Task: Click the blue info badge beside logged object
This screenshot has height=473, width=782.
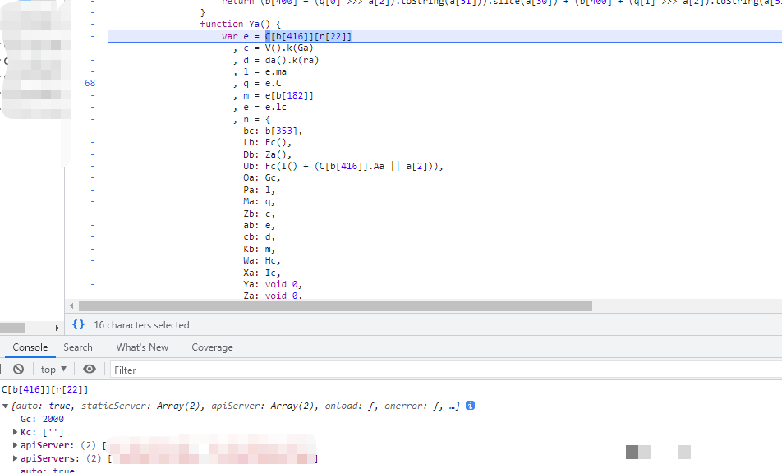Action: [x=471, y=406]
